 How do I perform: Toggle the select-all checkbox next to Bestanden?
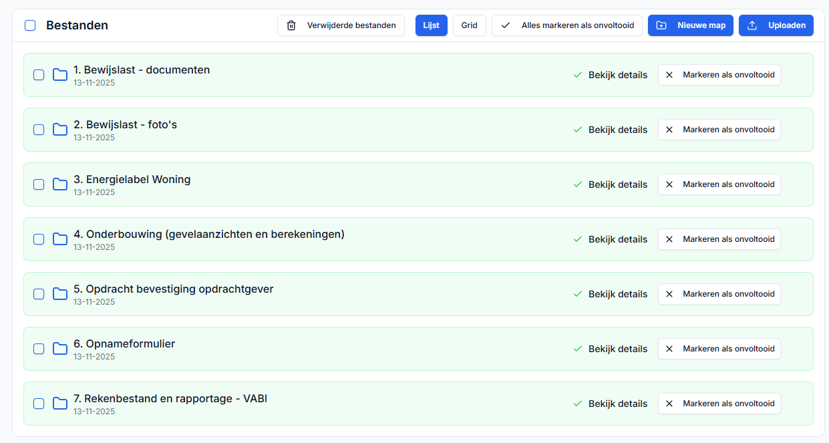[x=30, y=25]
